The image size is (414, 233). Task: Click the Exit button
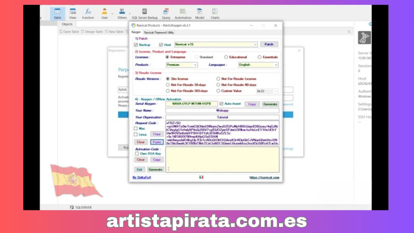139,170
